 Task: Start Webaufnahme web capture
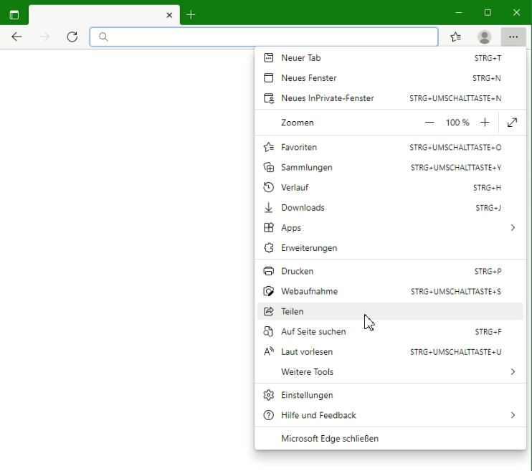[390, 292]
